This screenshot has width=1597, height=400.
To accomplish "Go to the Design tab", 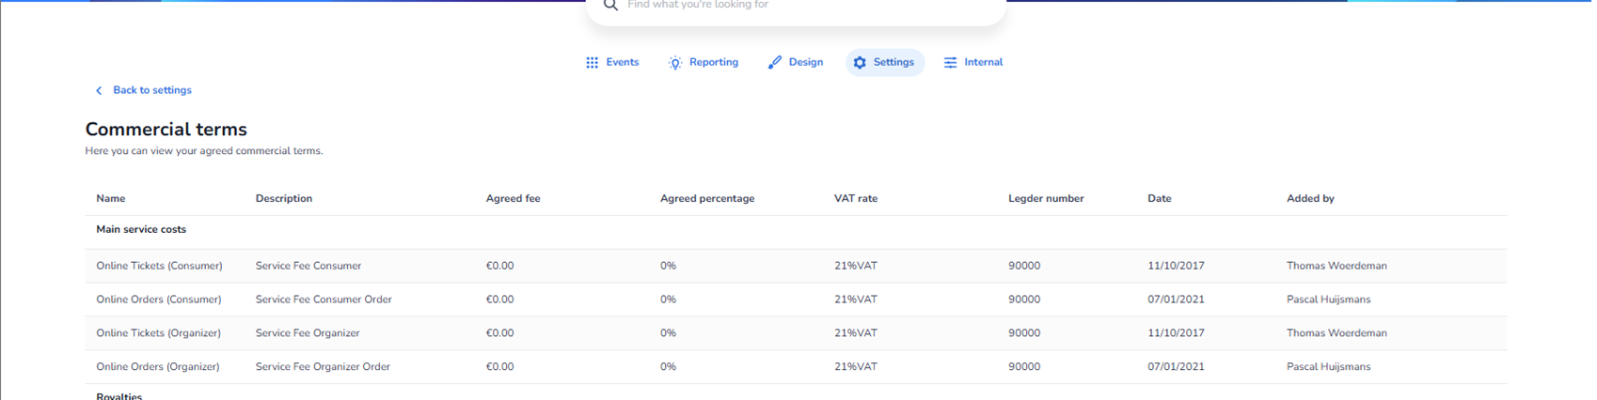I will pos(805,63).
